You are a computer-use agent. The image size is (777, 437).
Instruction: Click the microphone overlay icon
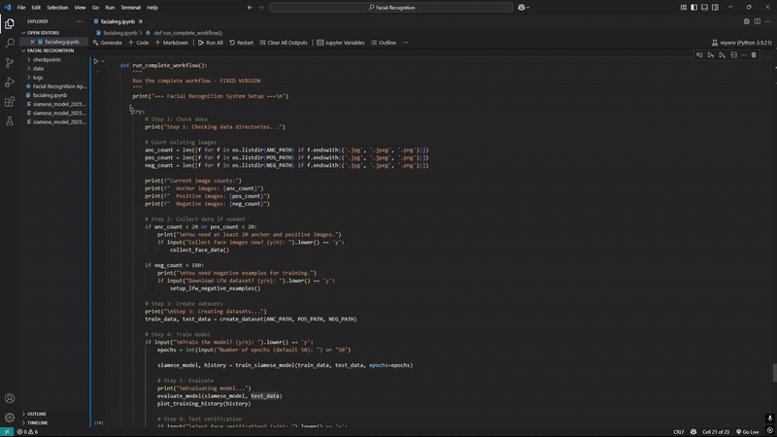pos(769,419)
